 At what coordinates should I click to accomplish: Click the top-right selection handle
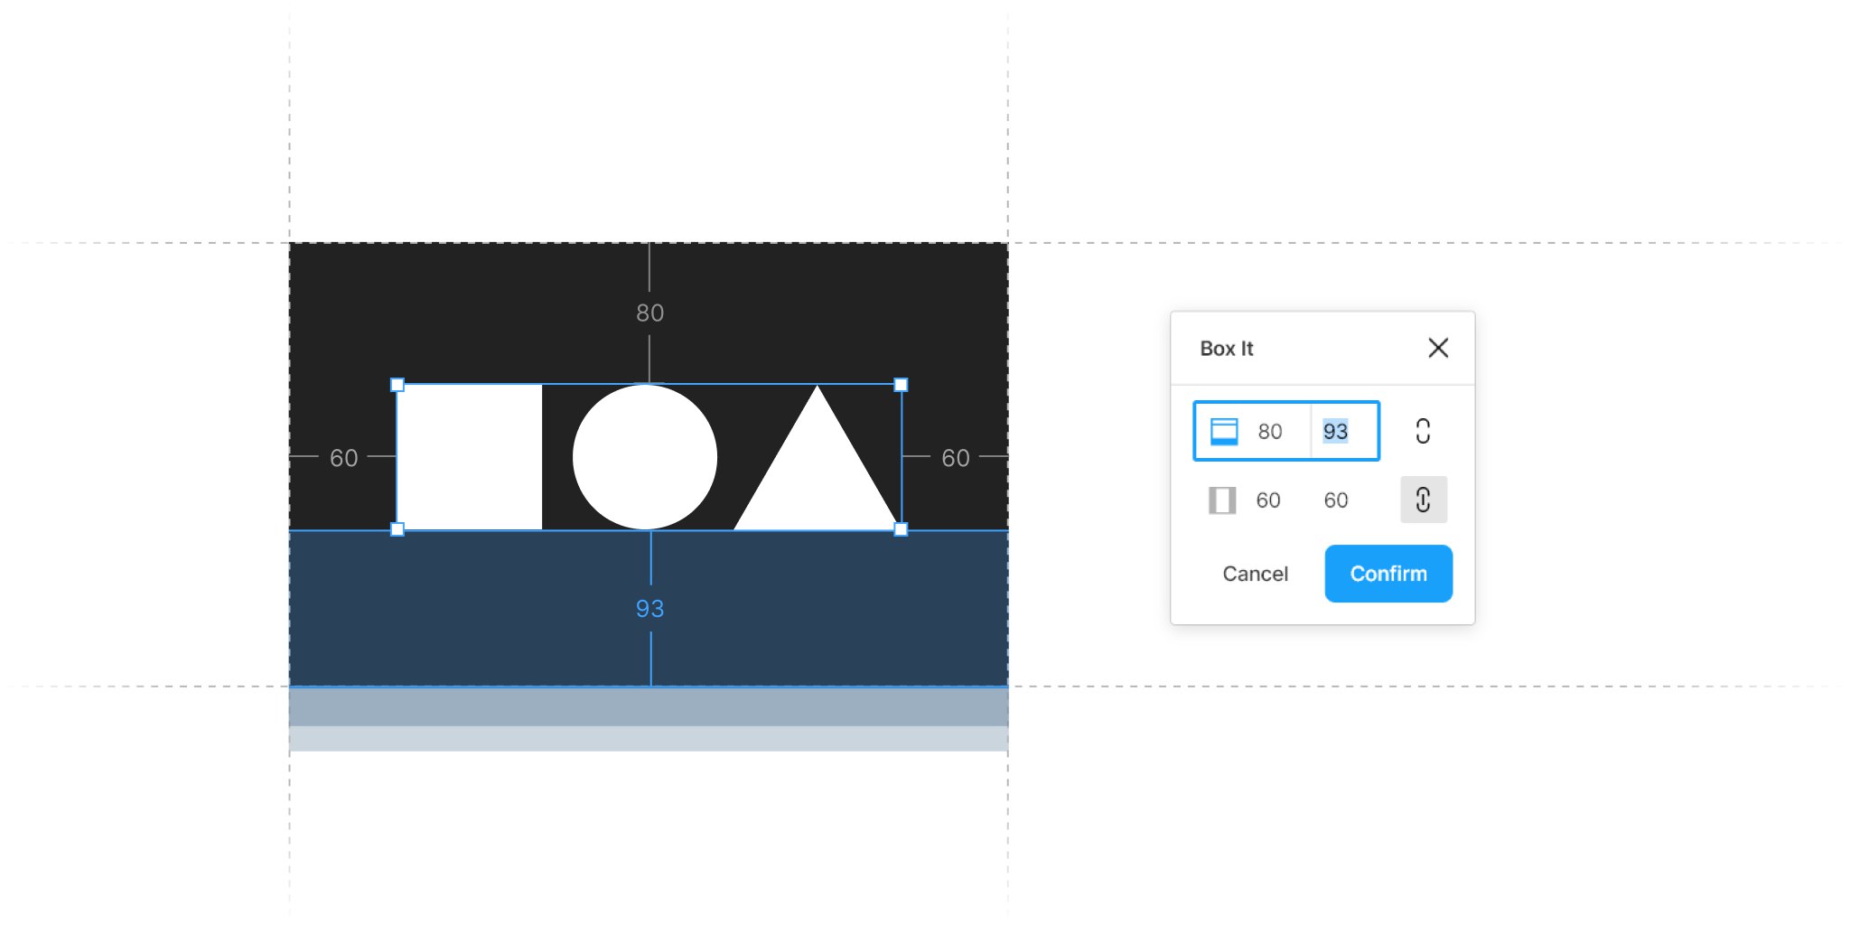[x=901, y=385]
